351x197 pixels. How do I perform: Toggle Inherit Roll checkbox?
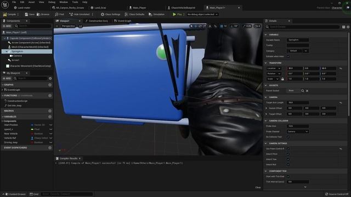(288, 165)
